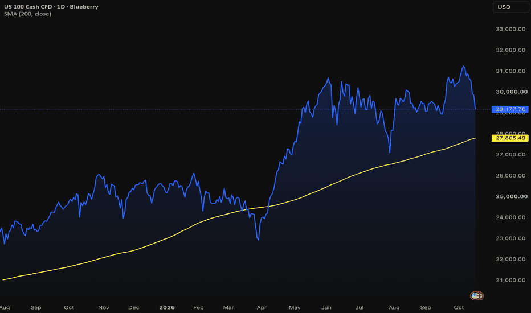The width and height of the screenshot is (531, 313).
Task: Click the 30,000.00 price axis label
Action: pos(512,92)
